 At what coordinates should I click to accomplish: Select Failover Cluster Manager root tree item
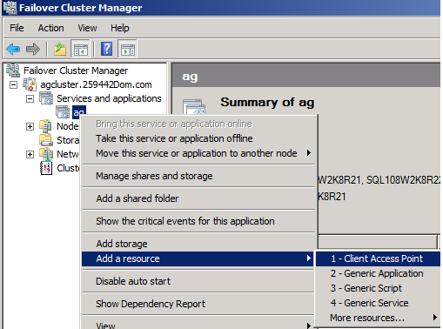click(76, 70)
